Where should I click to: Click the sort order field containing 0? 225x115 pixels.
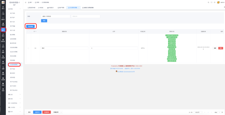[x=114, y=48]
